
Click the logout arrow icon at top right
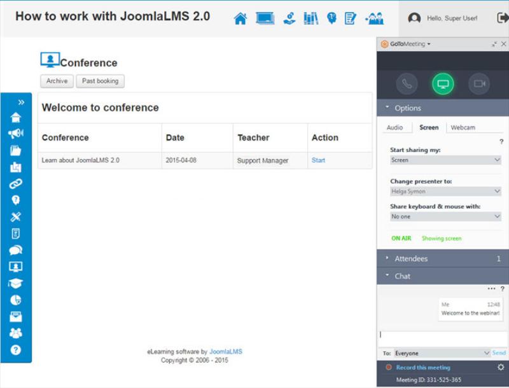503,18
